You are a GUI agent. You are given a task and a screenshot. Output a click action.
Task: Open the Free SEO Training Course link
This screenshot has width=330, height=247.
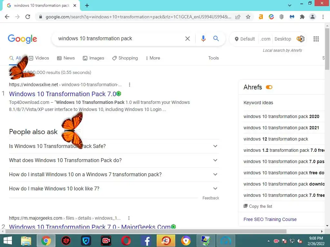pyautogui.click(x=270, y=219)
